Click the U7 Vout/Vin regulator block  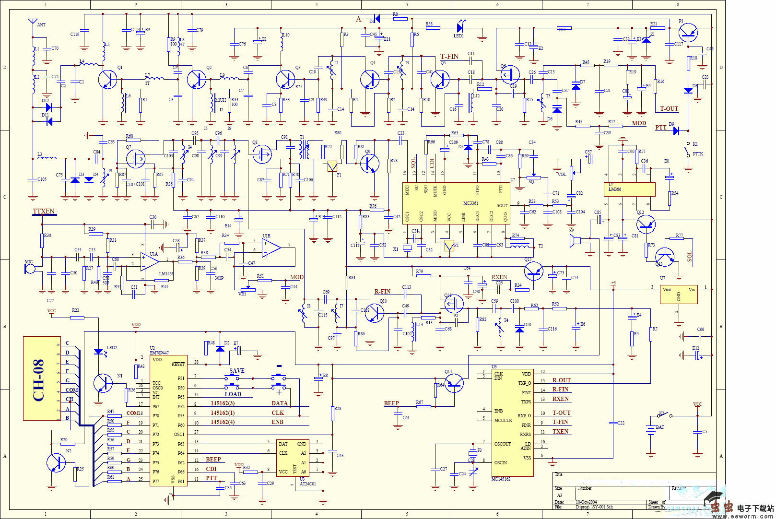click(678, 294)
